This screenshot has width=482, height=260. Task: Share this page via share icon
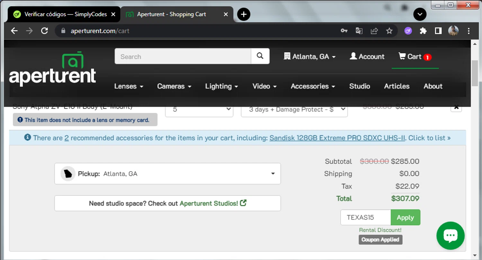[374, 31]
